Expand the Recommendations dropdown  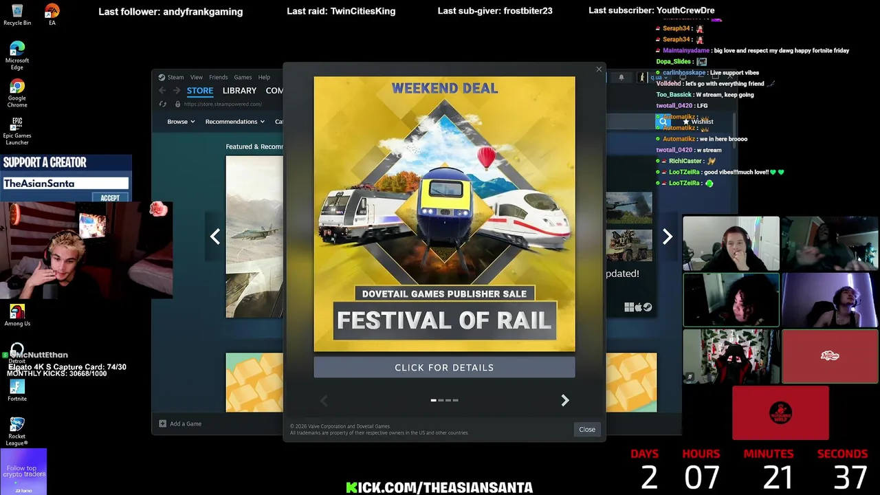tap(234, 122)
